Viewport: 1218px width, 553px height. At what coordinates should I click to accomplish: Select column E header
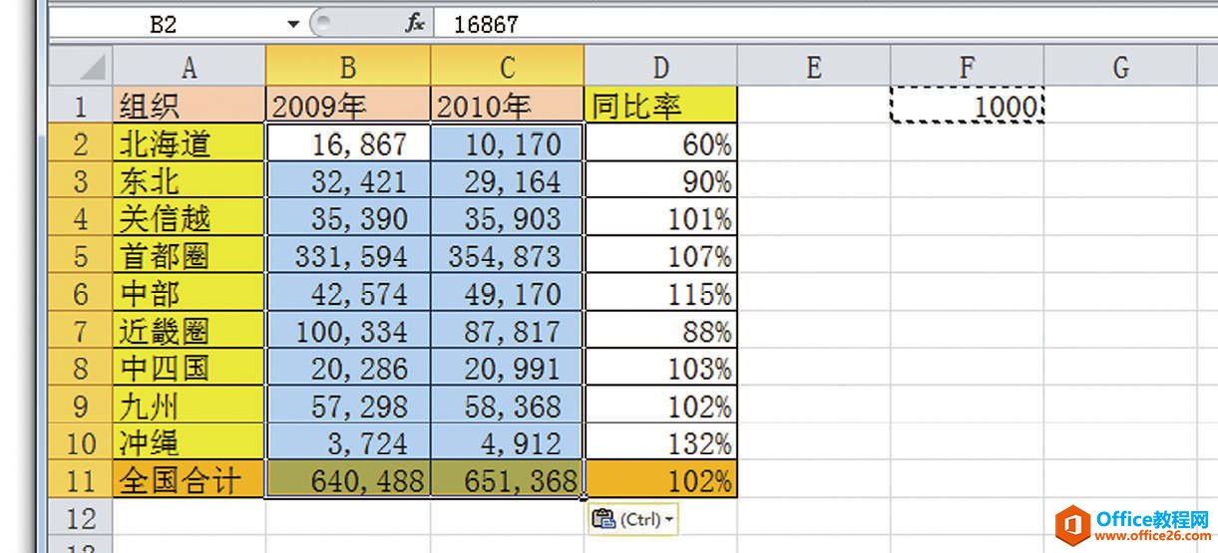tap(814, 67)
